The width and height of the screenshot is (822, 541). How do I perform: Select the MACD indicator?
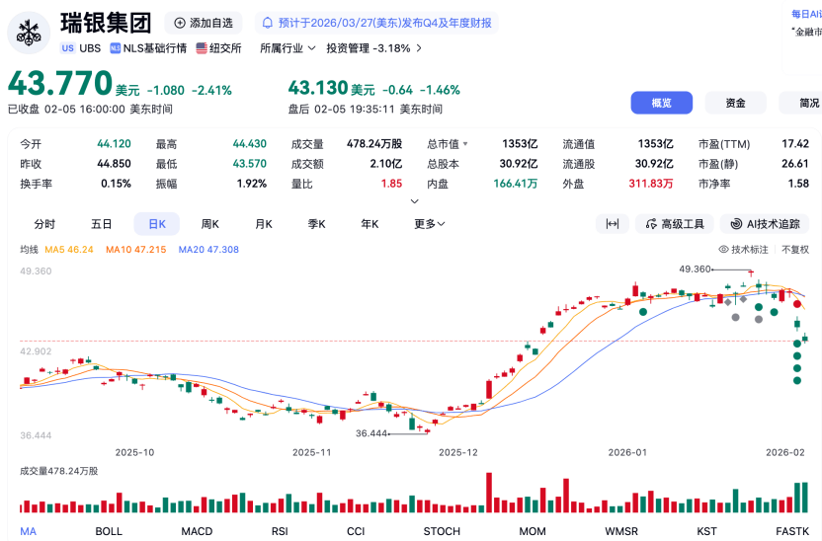click(197, 531)
